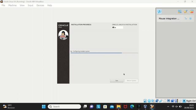Dismiss the Mouse integration notification
The image size is (196, 110).
point(190,18)
